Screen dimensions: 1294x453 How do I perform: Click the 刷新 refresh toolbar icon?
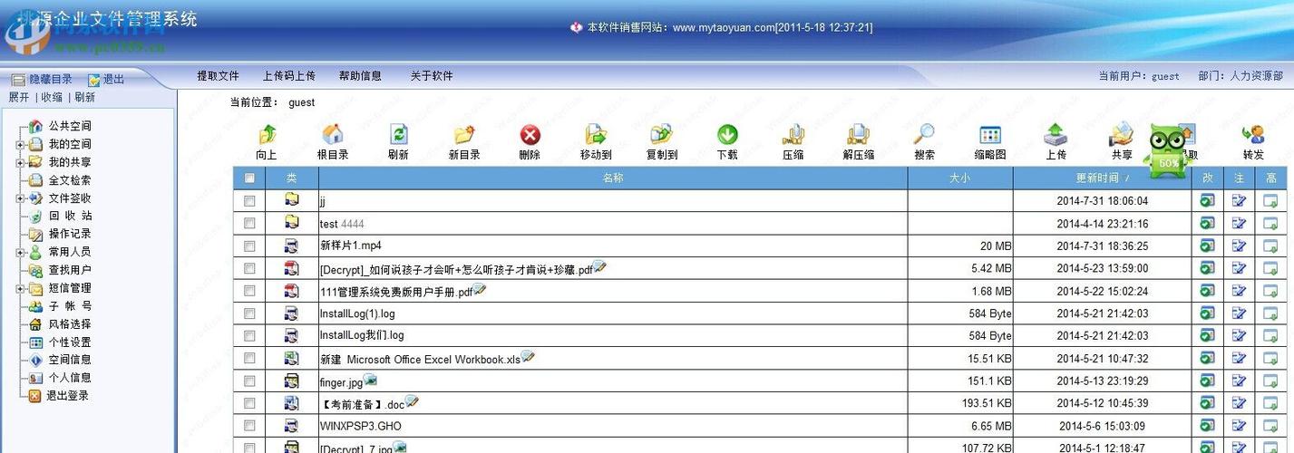398,135
